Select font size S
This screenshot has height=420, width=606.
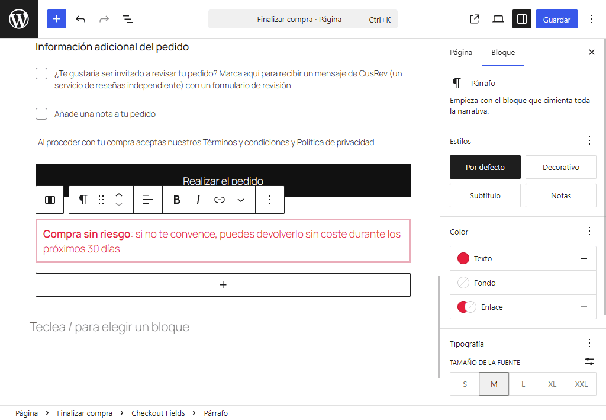(x=465, y=384)
